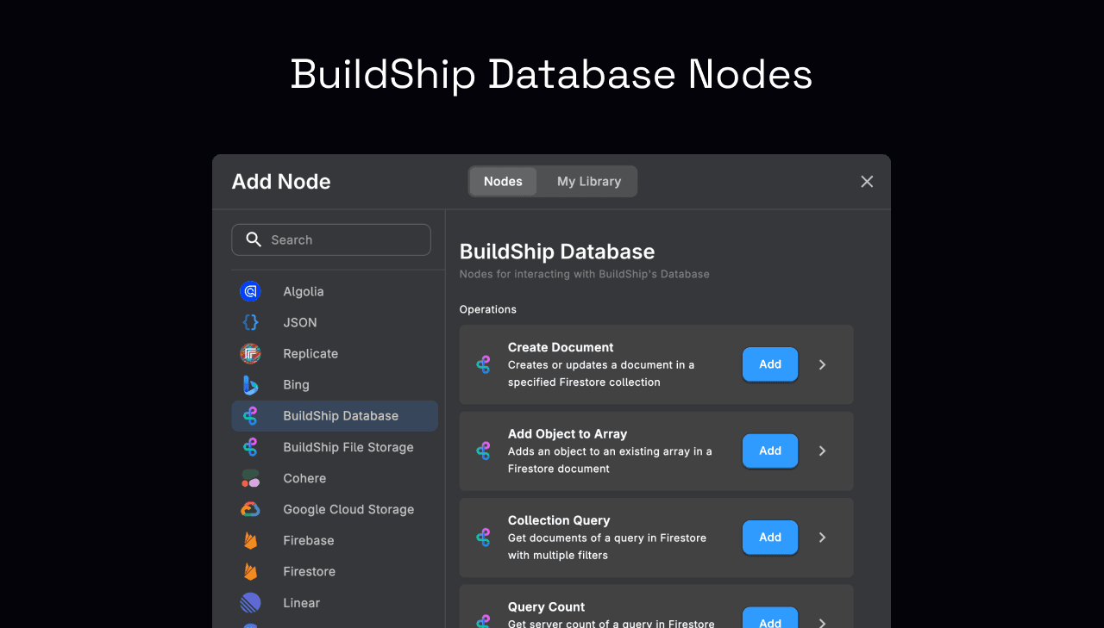Add the Query Count node
This screenshot has height=628, width=1104.
[x=769, y=619]
